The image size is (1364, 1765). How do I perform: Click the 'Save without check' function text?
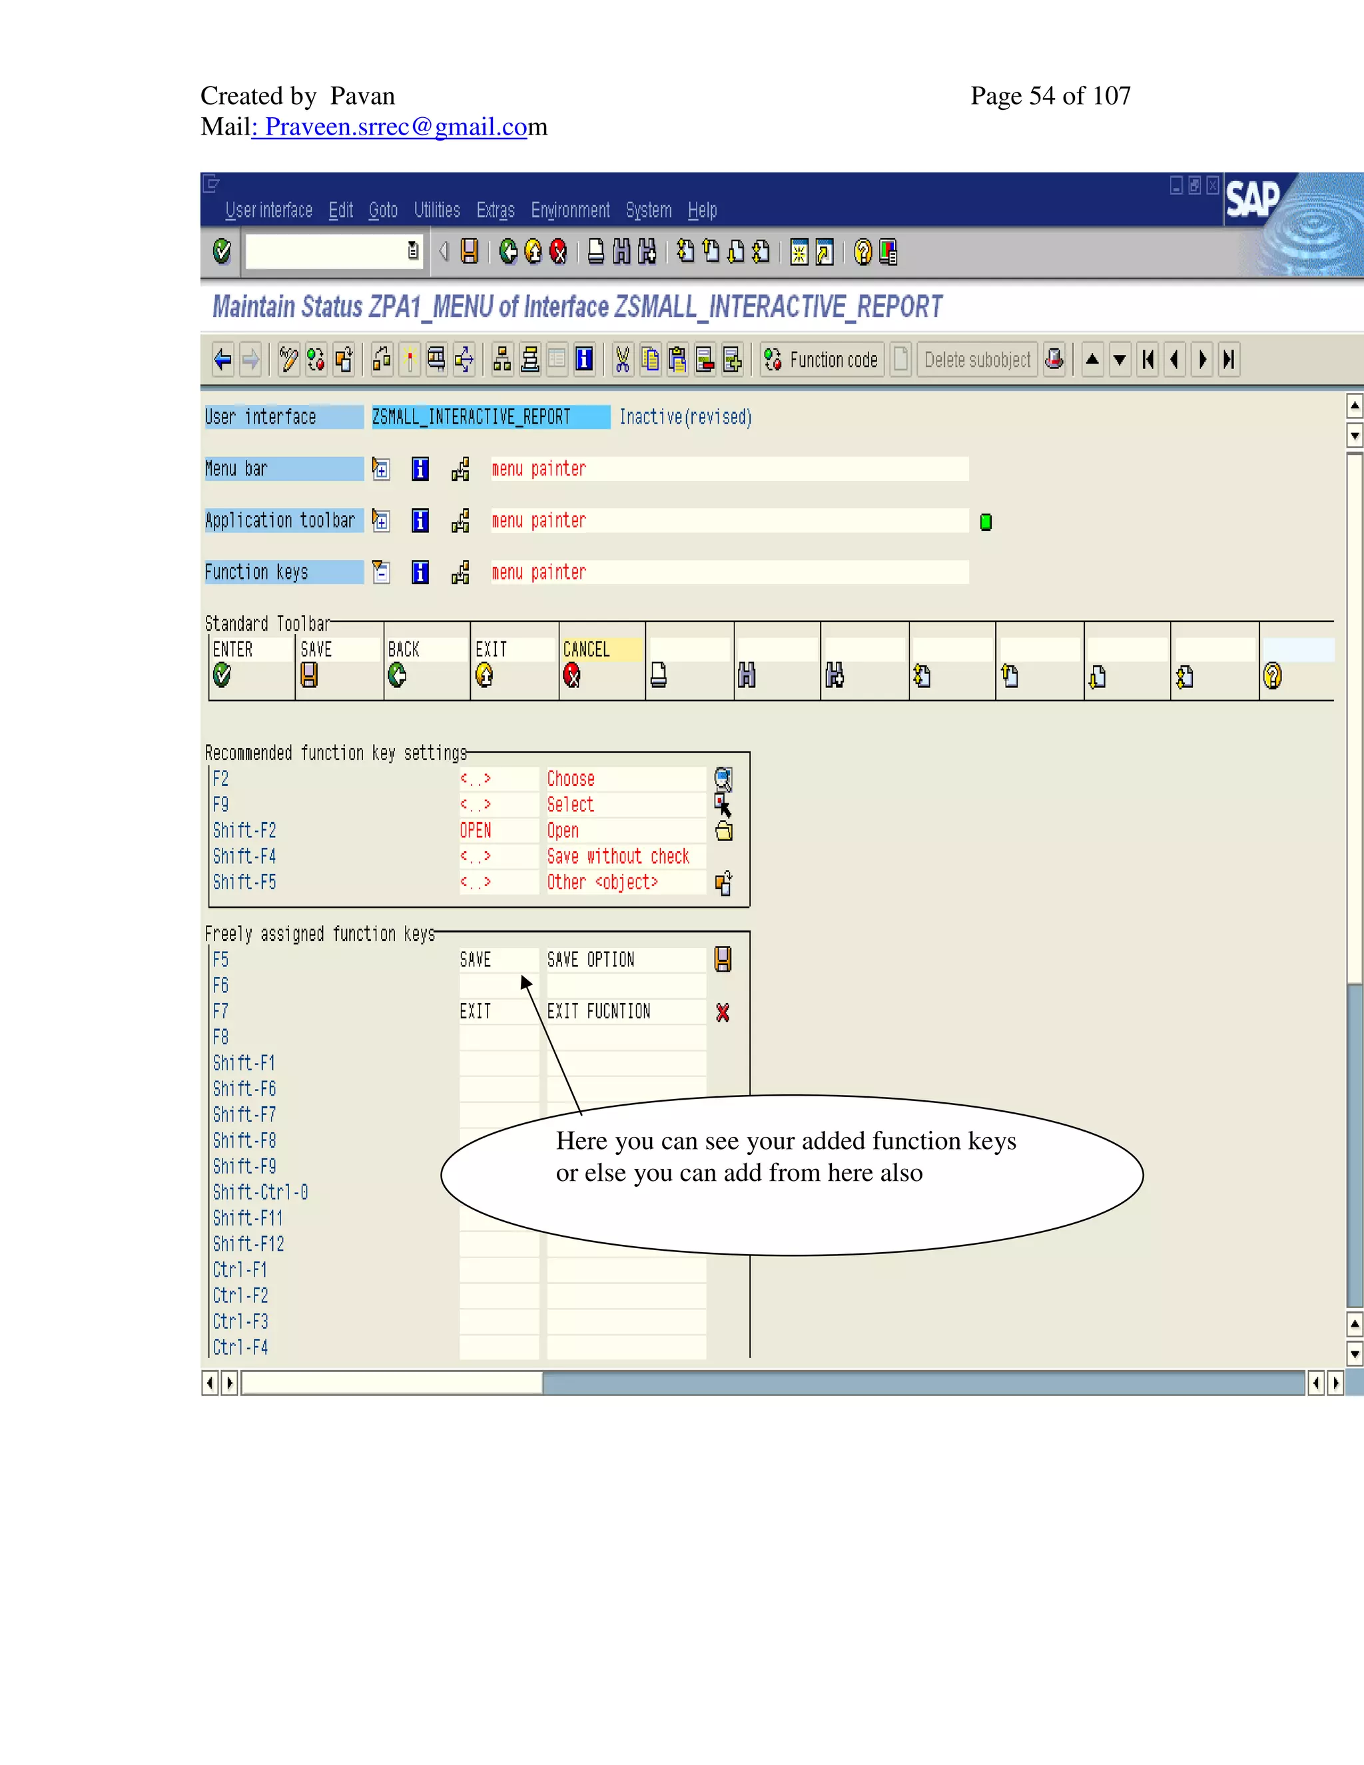[618, 857]
